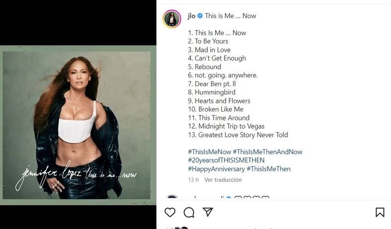Open the #20yearsofTHISISMETHEN hashtag
Screen dimensions: 391x229
click(226, 160)
